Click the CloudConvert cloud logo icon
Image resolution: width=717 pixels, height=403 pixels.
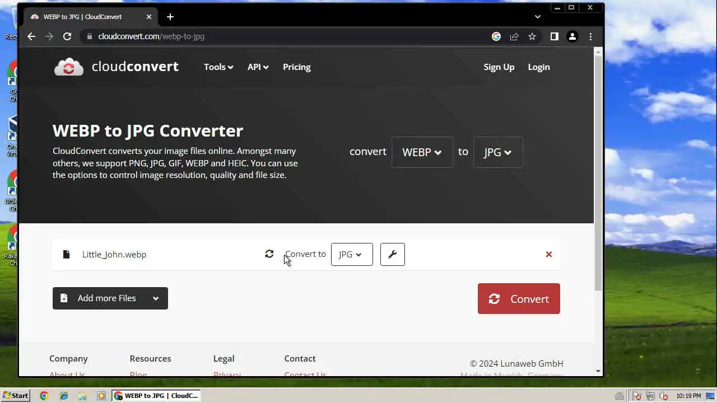[69, 67]
